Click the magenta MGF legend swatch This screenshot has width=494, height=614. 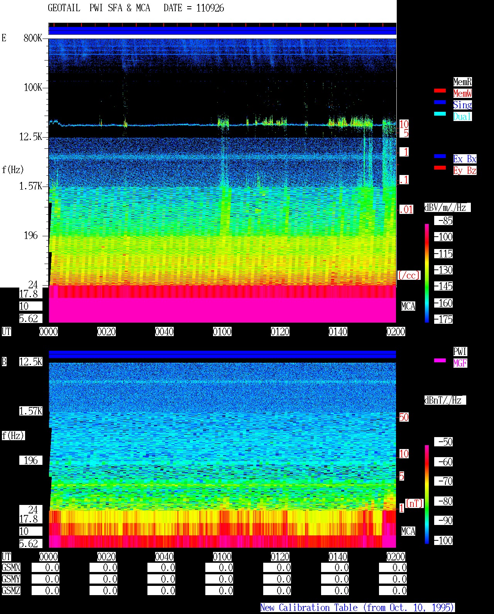pos(440,361)
